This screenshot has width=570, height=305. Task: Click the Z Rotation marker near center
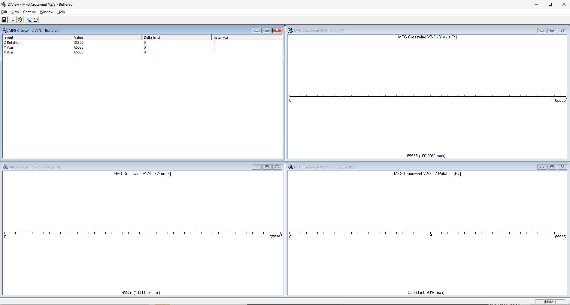pos(431,235)
